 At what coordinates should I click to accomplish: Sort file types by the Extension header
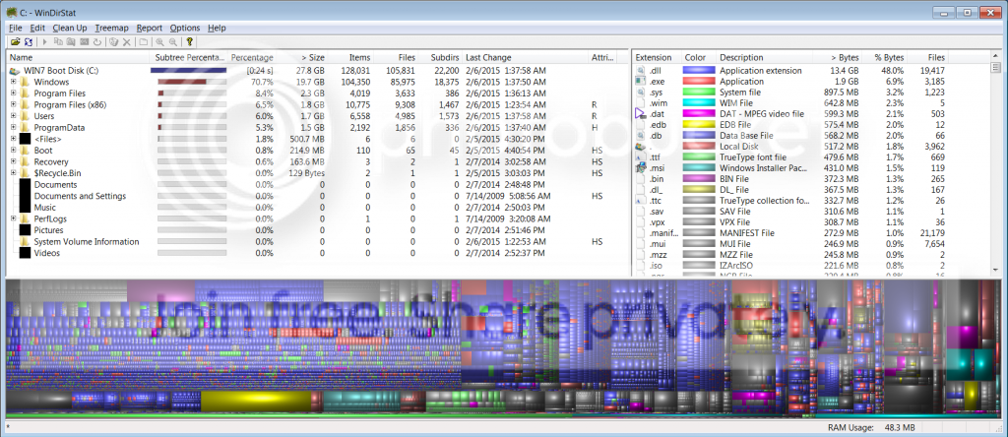[656, 58]
